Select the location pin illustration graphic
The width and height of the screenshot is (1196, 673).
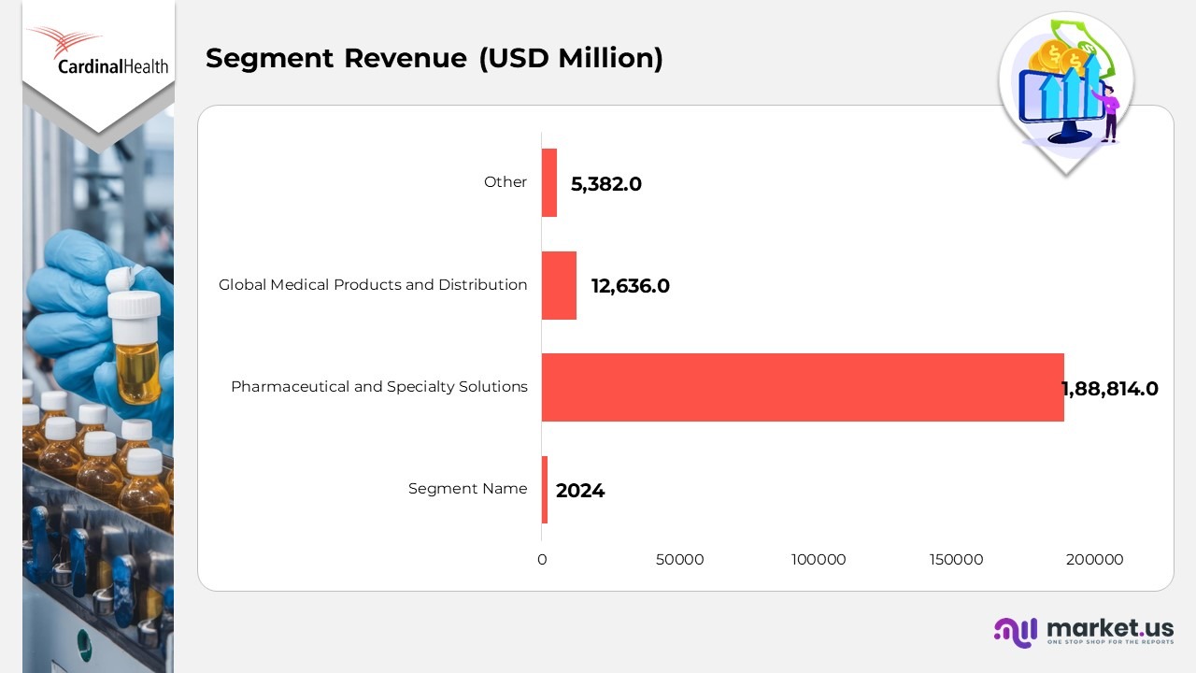pyautogui.click(x=1065, y=89)
